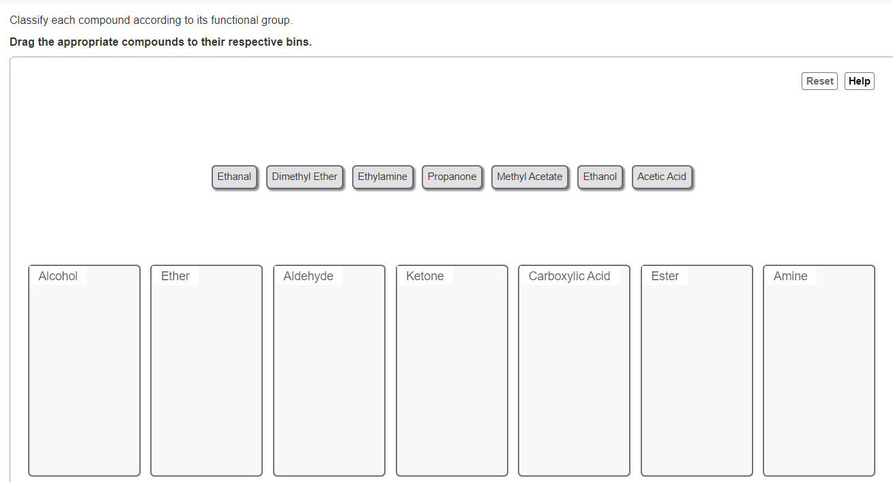Select the Propanone compound tile

click(452, 177)
